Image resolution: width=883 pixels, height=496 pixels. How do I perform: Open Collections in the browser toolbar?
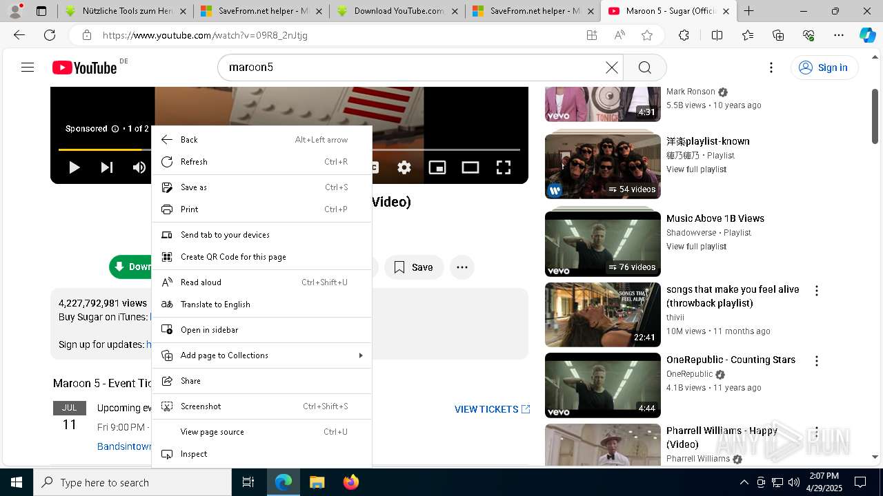[778, 35]
